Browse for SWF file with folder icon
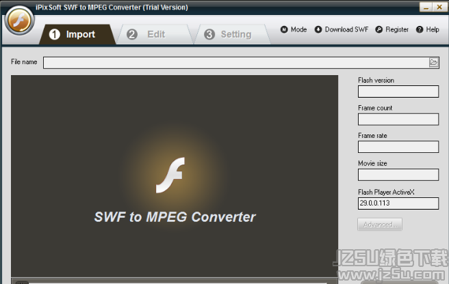The height and width of the screenshot is (284, 449). tap(433, 62)
